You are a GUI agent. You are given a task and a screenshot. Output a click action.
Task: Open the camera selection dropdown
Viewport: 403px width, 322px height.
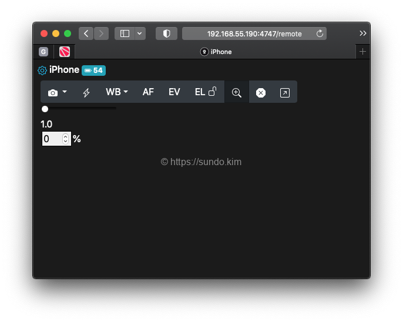[57, 92]
